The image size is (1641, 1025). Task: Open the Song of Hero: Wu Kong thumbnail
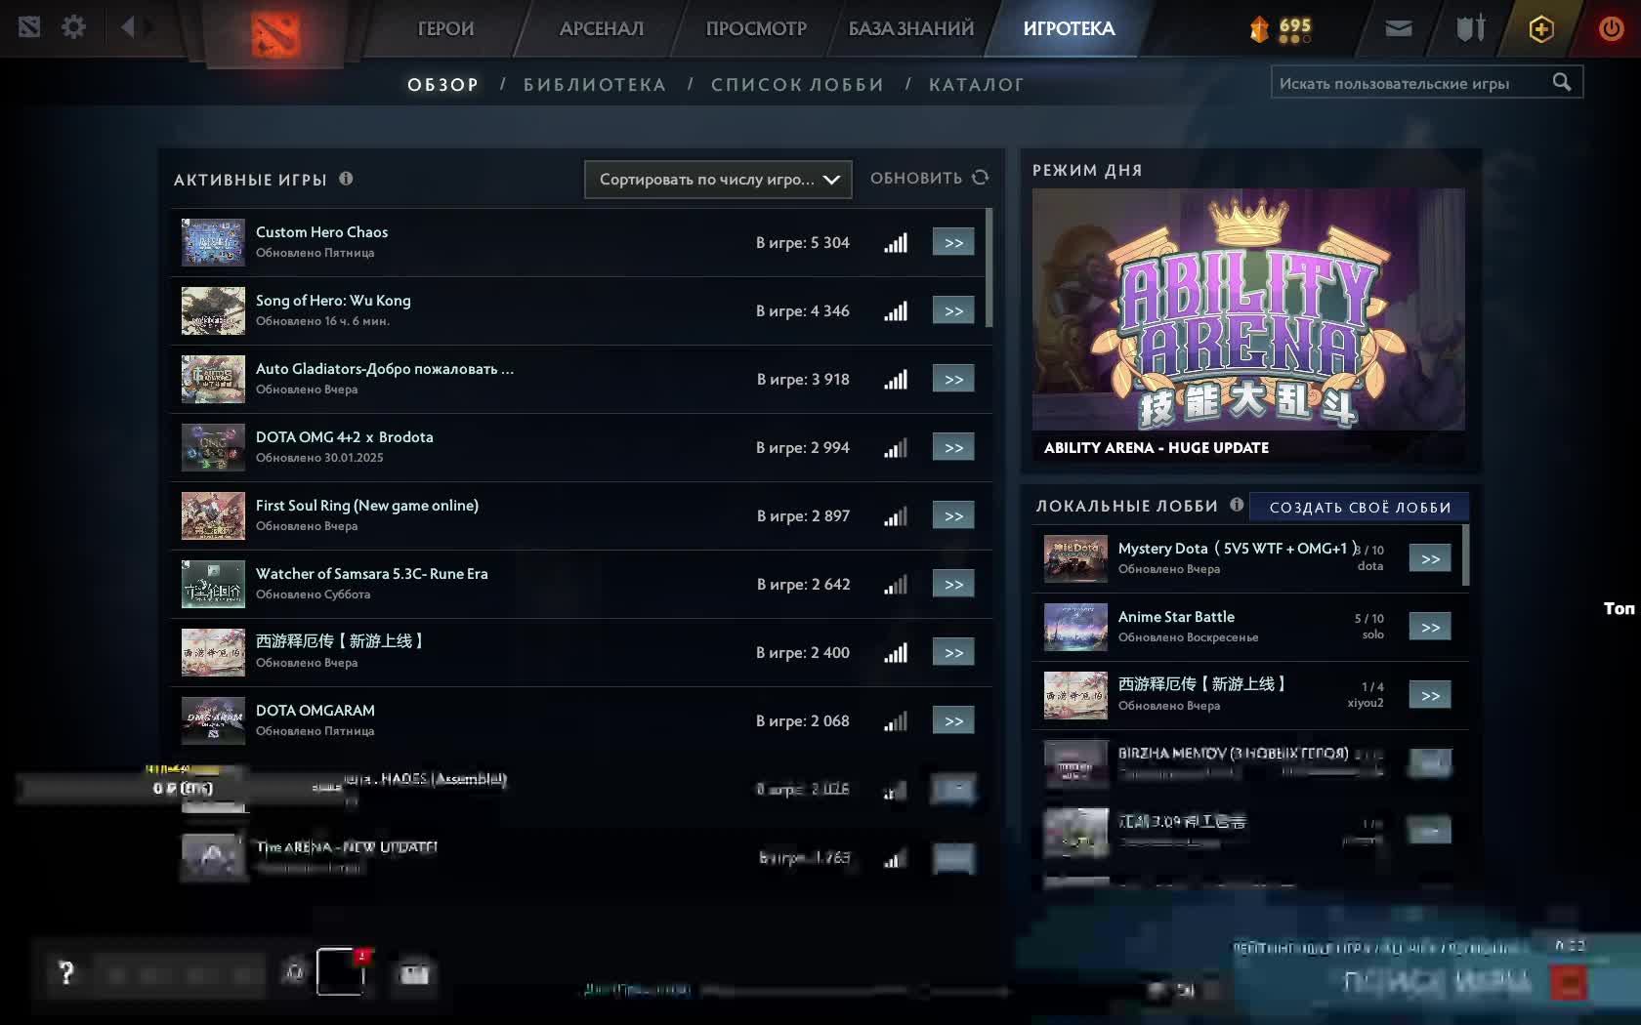tap(213, 310)
